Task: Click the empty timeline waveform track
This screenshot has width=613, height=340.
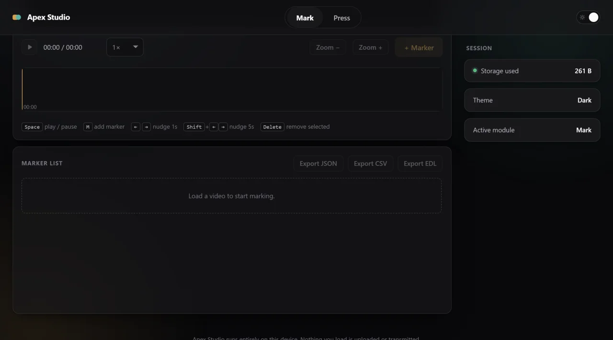Action: 232,89
